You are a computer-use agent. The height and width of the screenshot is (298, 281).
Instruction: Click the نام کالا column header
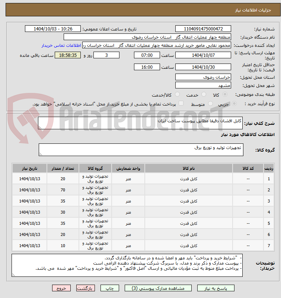click(x=189, y=168)
